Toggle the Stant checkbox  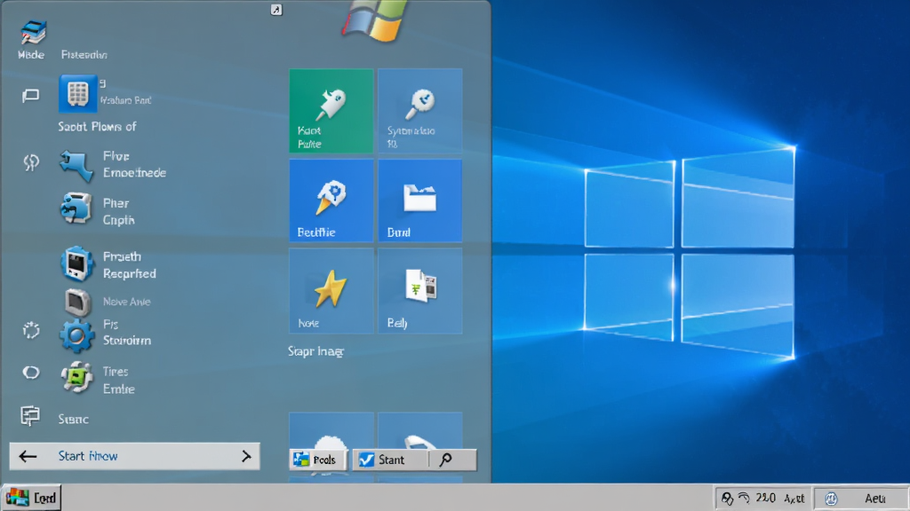[366, 460]
